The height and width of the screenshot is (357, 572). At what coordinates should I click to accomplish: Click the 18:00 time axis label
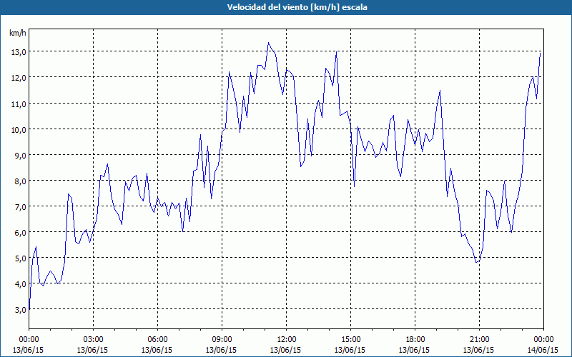pyautogui.click(x=415, y=340)
